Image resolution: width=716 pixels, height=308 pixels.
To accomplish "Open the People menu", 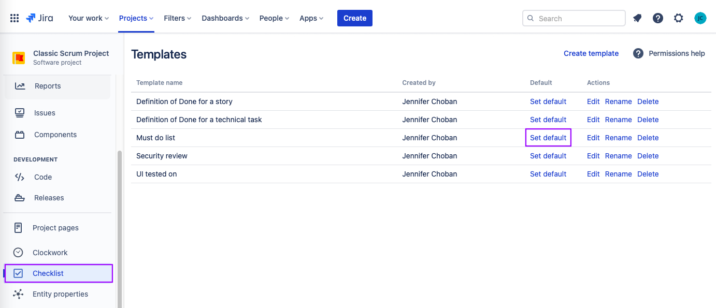I will point(275,18).
